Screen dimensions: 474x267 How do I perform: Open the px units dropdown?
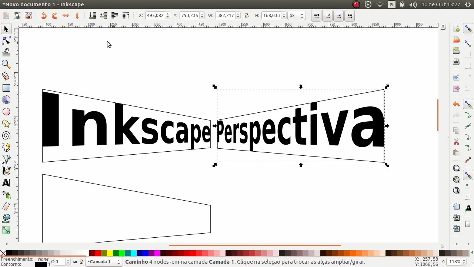click(x=297, y=16)
